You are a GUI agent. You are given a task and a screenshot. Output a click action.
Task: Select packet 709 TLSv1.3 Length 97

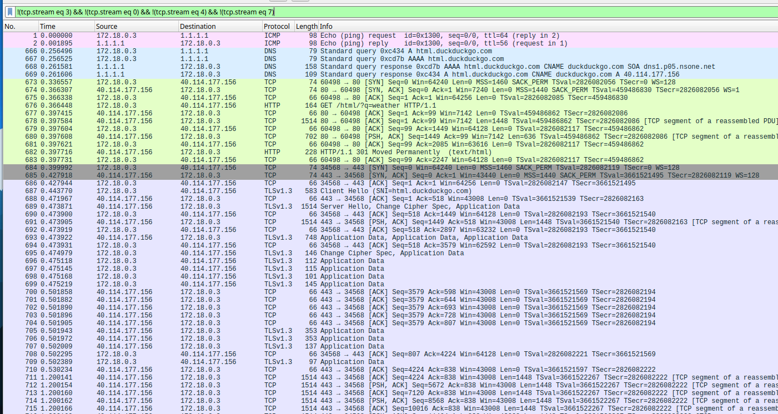tap(390, 362)
